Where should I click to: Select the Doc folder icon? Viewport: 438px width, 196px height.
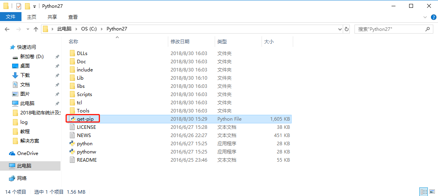72,61
